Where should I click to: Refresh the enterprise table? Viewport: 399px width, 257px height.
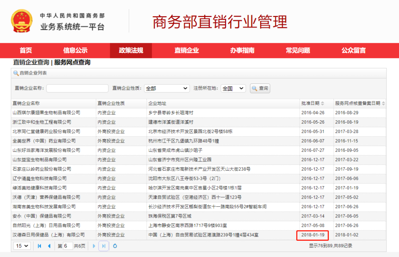[x=115, y=246]
